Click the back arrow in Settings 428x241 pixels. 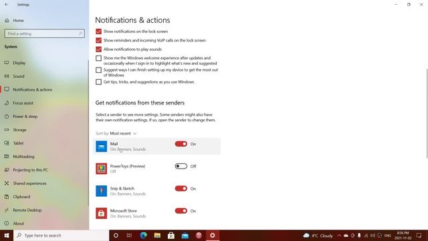click(x=7, y=5)
